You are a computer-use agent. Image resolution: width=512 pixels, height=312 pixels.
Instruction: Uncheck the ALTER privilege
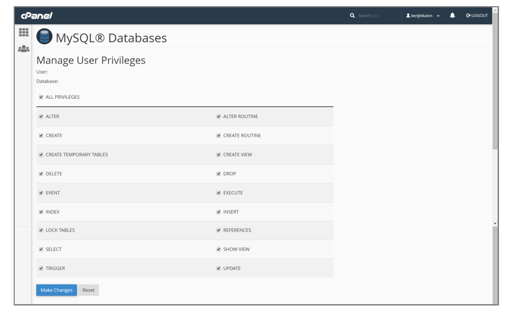[41, 117]
